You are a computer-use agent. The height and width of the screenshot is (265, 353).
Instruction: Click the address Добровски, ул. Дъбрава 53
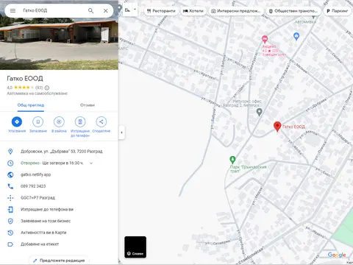coord(62,152)
